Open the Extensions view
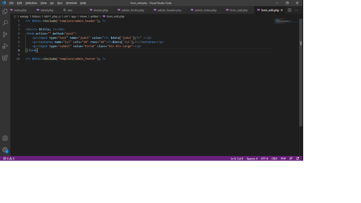Image resolution: width=361 pixels, height=203 pixels. 5,58
